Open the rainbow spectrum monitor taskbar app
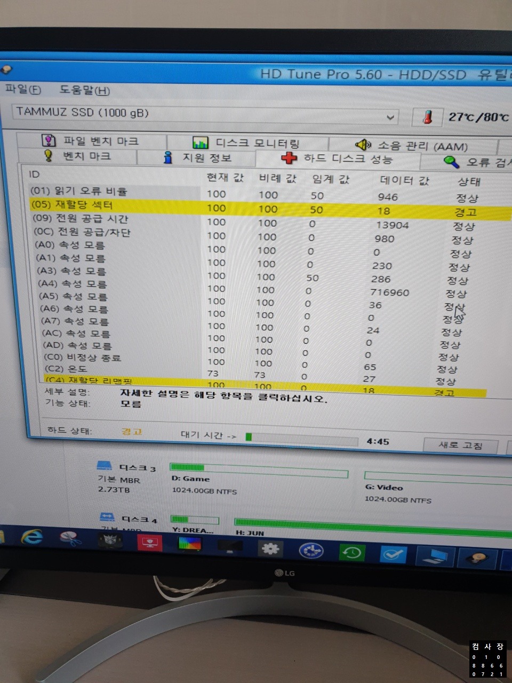The image size is (512, 683). (x=189, y=545)
